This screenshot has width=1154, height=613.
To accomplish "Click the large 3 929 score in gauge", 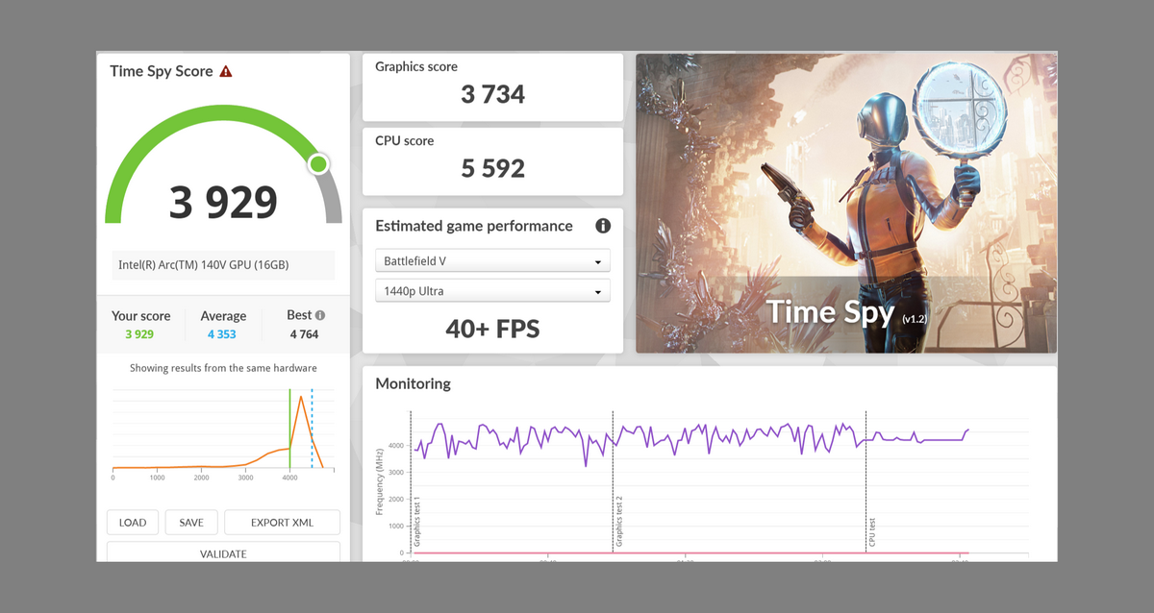I will point(223,202).
